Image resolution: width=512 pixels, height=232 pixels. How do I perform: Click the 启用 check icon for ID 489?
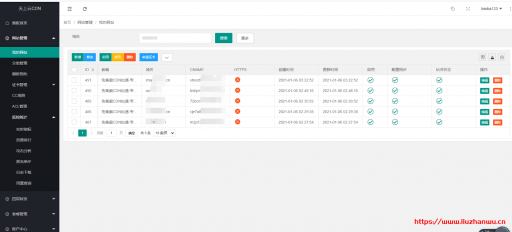(x=371, y=101)
